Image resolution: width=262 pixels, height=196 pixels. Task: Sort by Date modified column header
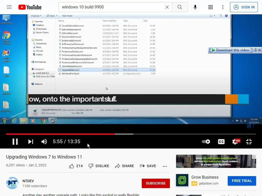tap(109, 21)
